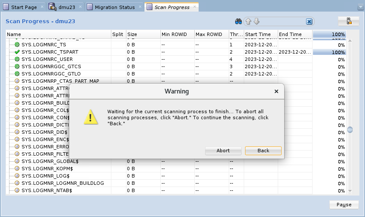Click the binoculars find icon
This screenshot has height=217, width=365.
click(x=238, y=21)
